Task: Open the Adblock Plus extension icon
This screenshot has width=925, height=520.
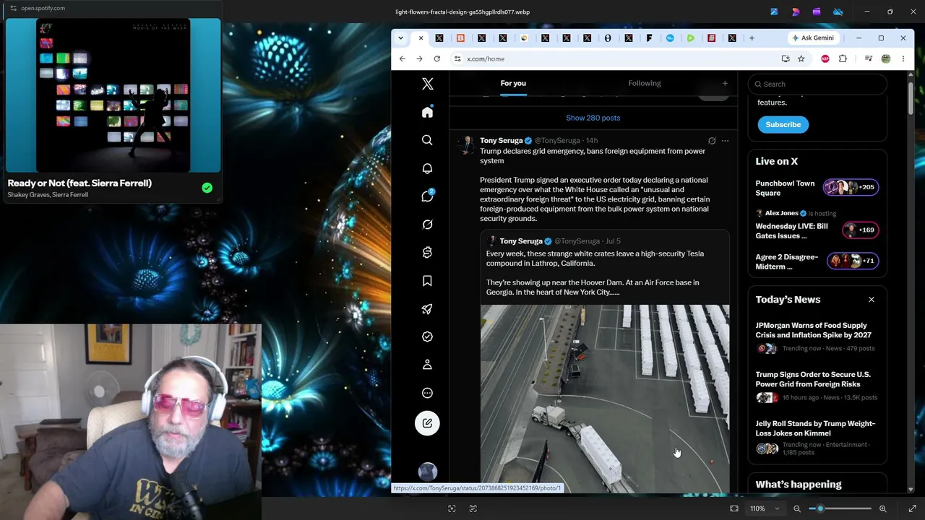Action: [x=825, y=58]
